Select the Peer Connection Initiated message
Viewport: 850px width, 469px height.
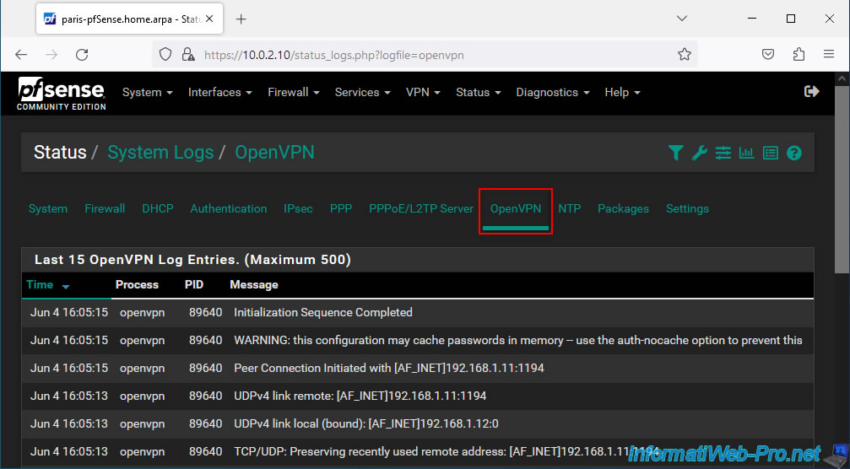(x=388, y=369)
